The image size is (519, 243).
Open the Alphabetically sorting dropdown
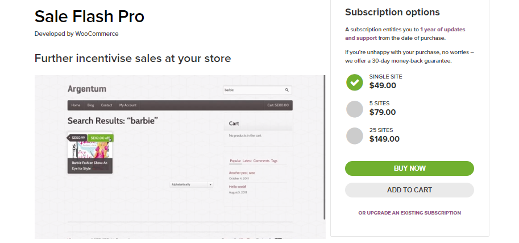(192, 184)
